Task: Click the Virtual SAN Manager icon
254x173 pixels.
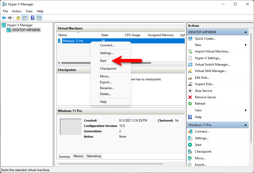Action: [x=190, y=71]
